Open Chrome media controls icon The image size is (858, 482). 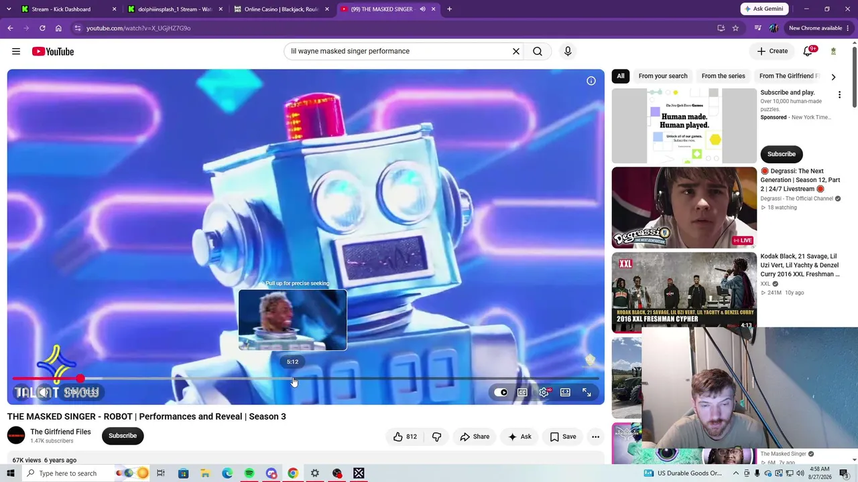click(758, 28)
